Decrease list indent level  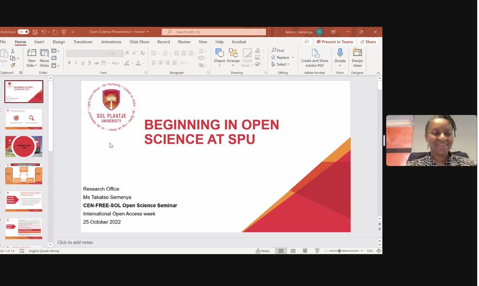[x=177, y=53]
